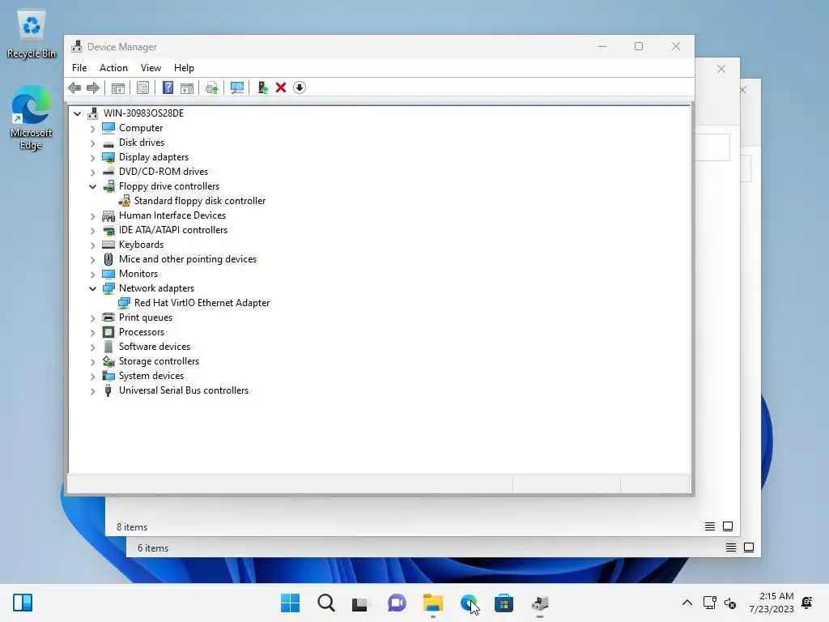This screenshot has height=622, width=829.
Task: Collapse Floppy drive controllers category
Action: pyautogui.click(x=92, y=186)
